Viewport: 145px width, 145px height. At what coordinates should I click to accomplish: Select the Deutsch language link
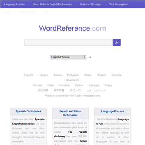pos(101,75)
